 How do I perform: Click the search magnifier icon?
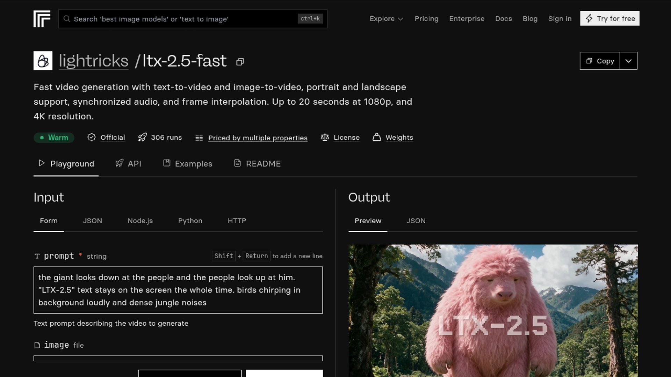(66, 19)
